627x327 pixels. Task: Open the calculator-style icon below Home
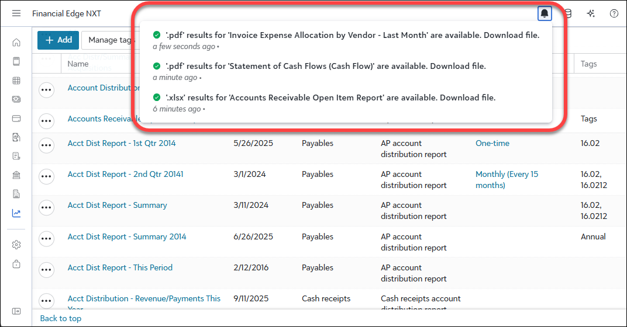pos(16,61)
